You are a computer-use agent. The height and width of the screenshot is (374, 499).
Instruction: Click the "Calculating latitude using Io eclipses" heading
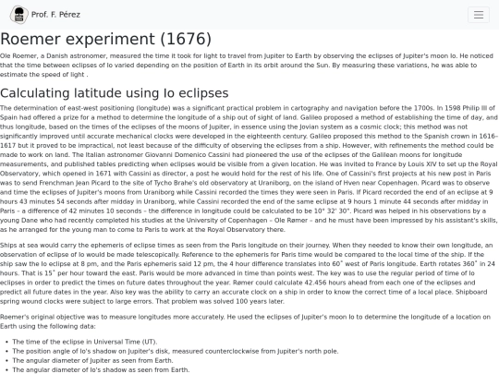pyautogui.click(x=115, y=93)
